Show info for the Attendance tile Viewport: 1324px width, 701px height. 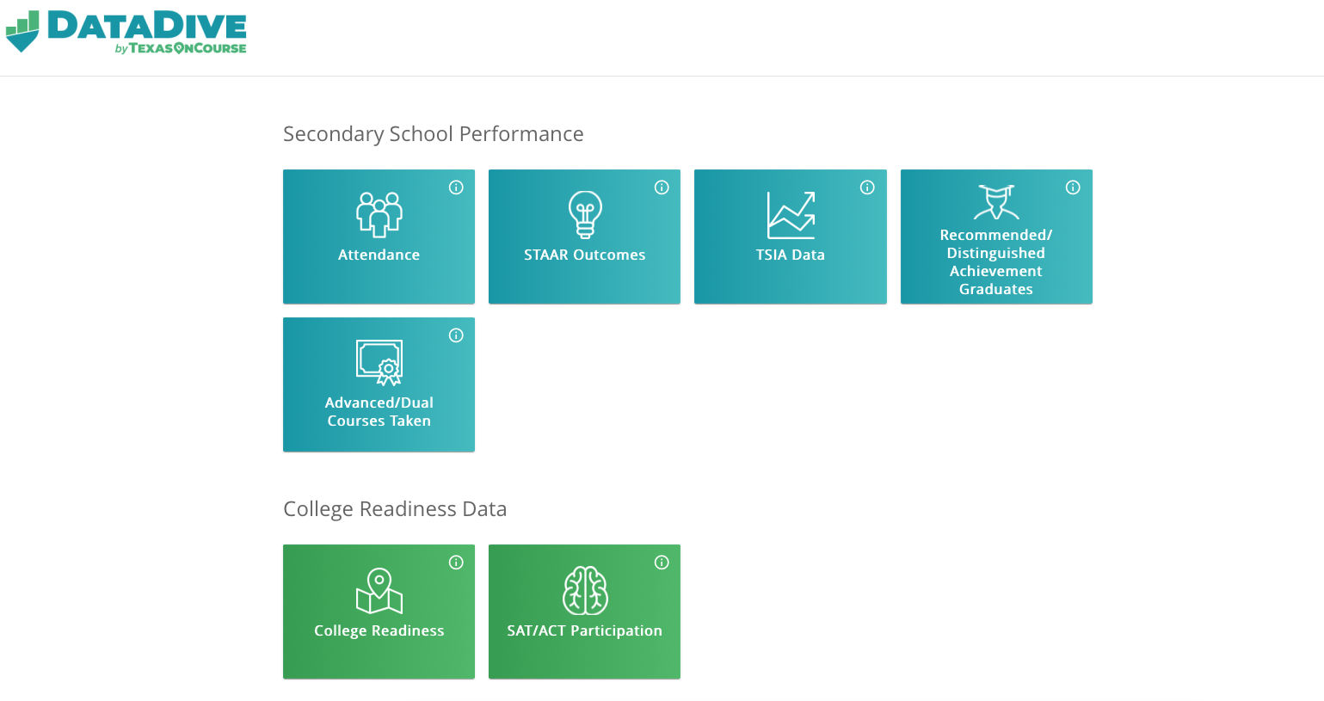(456, 188)
